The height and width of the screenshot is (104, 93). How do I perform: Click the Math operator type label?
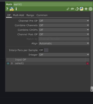point(9,4)
